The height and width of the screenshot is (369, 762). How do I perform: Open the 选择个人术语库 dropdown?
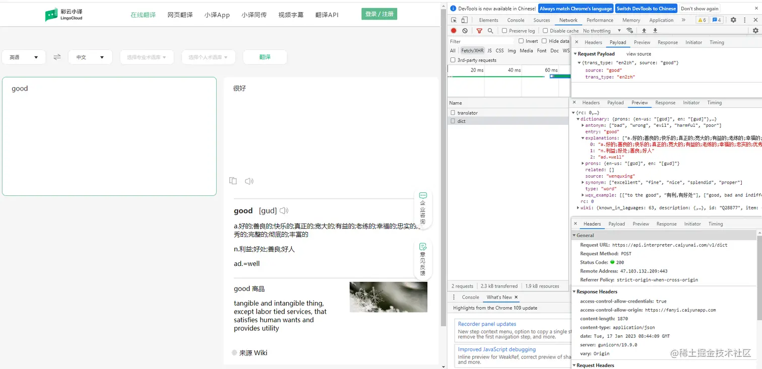pos(208,57)
